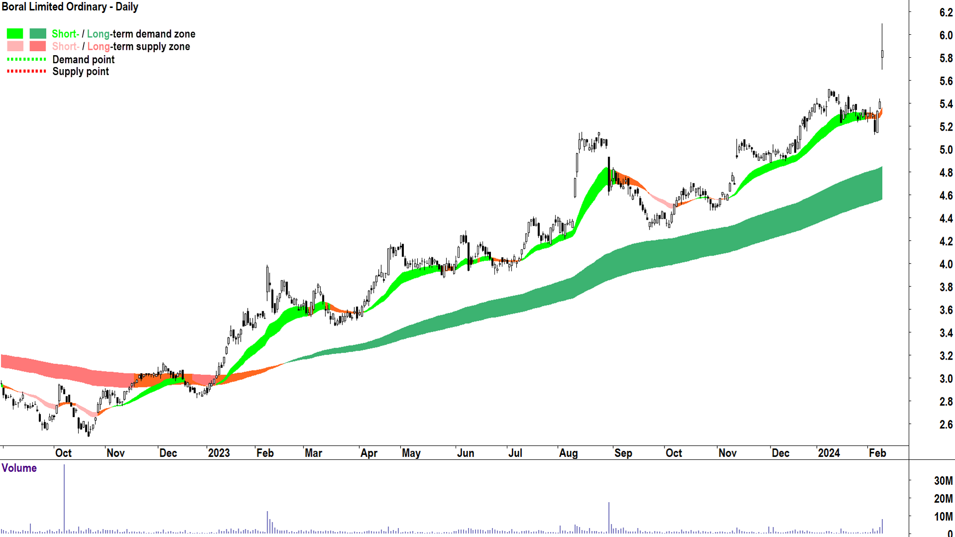Click the Aug month label on the time axis
Viewport: 955px width, 537px height.
tap(569, 453)
